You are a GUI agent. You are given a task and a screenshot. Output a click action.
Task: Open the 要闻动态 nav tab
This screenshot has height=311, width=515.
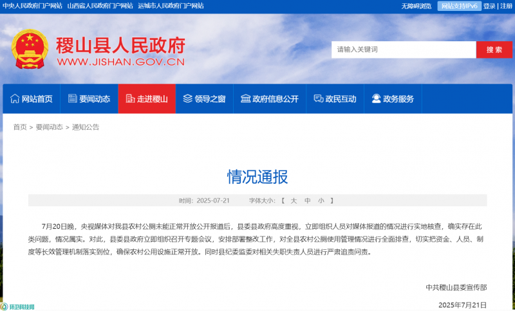coord(89,99)
